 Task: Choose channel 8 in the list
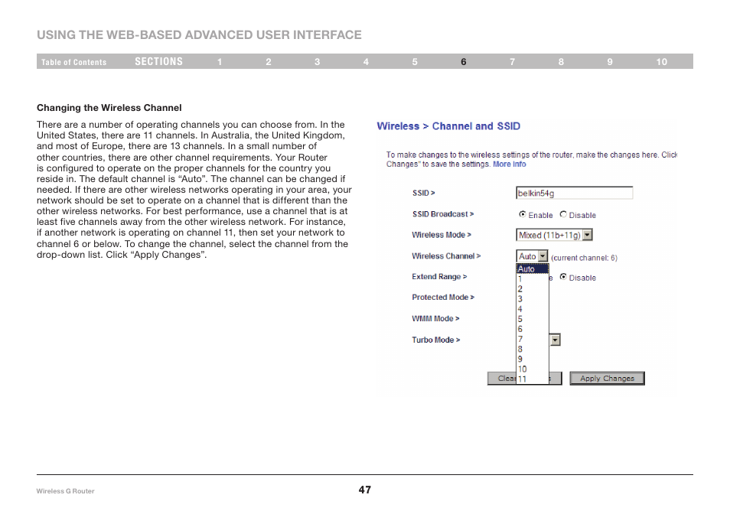coord(533,349)
